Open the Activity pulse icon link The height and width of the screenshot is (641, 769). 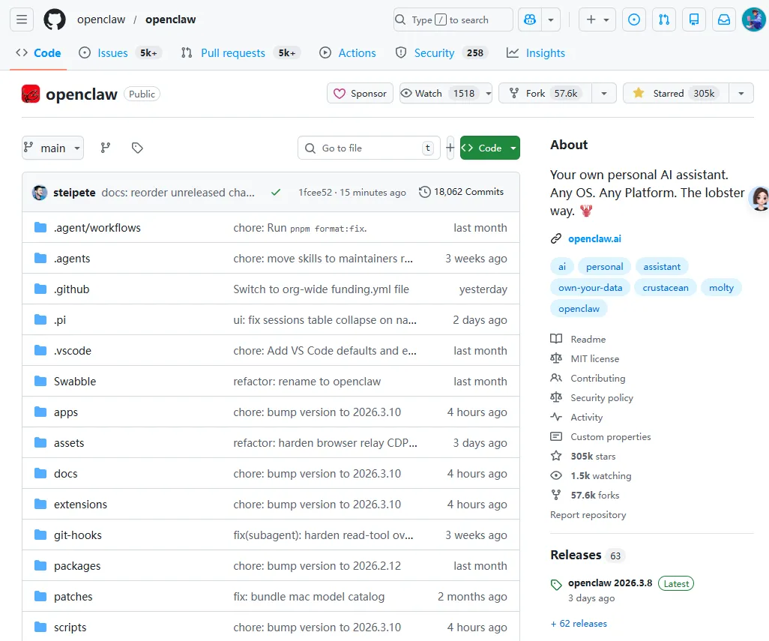pyautogui.click(x=556, y=417)
